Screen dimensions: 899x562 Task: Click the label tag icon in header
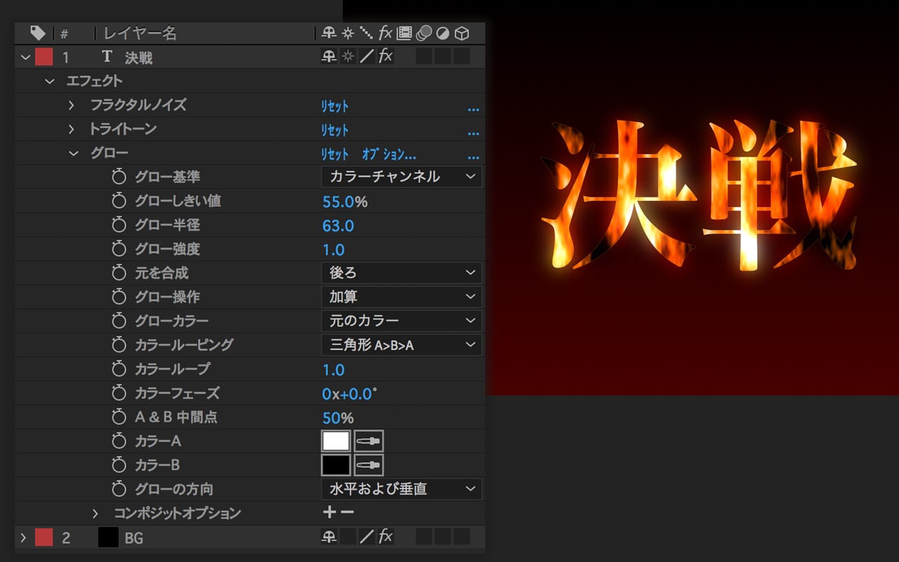(x=37, y=33)
